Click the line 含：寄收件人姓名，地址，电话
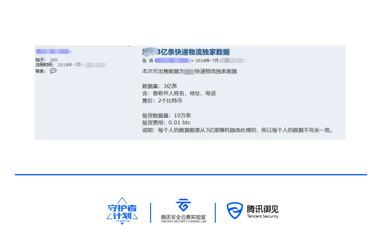The height and width of the screenshot is (250, 382). [179, 93]
